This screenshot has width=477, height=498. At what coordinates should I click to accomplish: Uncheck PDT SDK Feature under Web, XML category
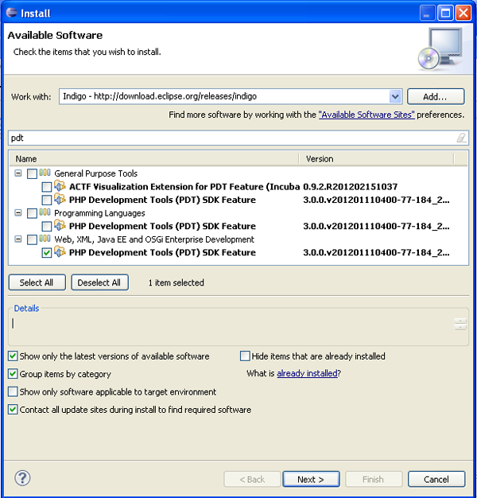point(47,253)
